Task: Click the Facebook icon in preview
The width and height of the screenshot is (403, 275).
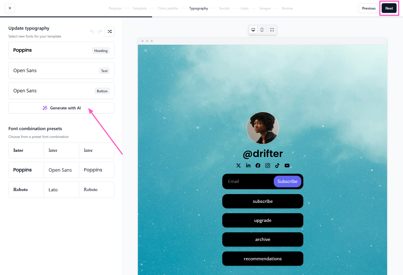Action: click(258, 165)
